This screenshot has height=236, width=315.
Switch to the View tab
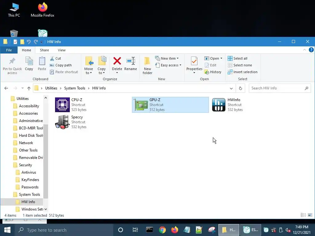(62, 50)
